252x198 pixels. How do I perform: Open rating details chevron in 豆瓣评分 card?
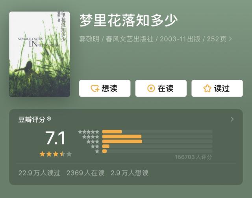click(x=232, y=119)
